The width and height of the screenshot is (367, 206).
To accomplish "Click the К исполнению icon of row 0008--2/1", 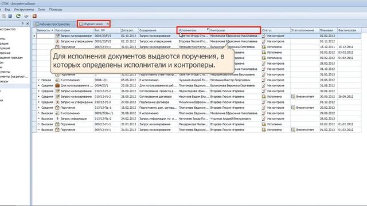I will (x=57, y=80).
